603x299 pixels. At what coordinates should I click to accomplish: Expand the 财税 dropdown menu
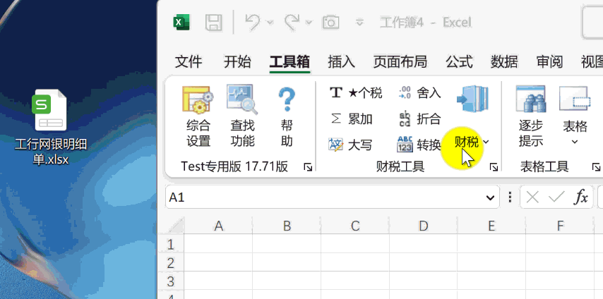472,142
